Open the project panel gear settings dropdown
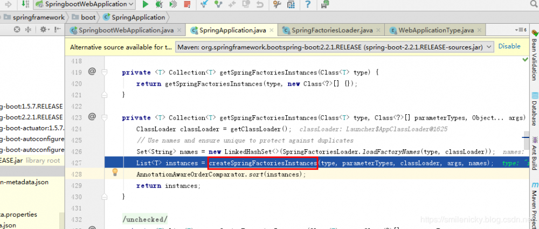 click(x=45, y=30)
